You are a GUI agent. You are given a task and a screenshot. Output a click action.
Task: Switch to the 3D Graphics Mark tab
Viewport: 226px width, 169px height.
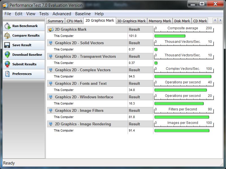point(131,21)
